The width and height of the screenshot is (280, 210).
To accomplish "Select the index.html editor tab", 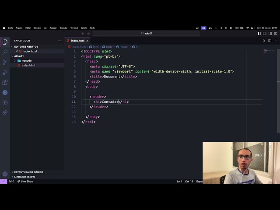I will [77, 41].
